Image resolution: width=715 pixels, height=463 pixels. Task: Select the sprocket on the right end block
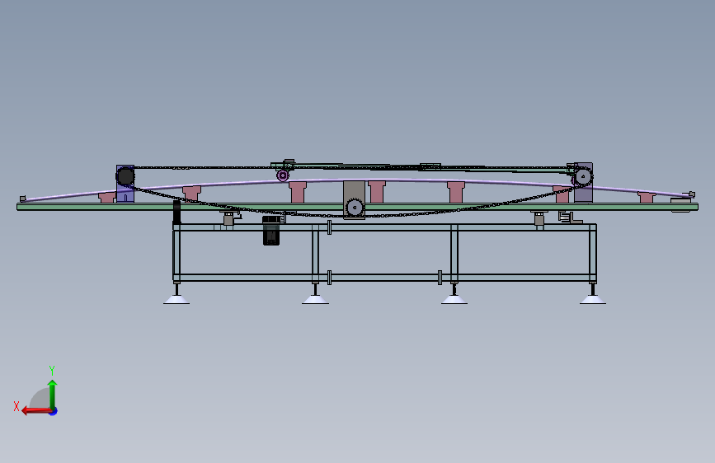pos(583,176)
